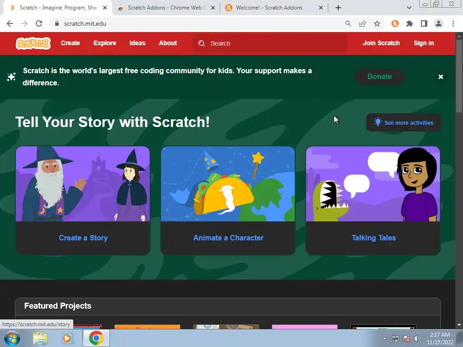Go to the Ideas page
This screenshot has height=347, width=463.
tap(137, 43)
